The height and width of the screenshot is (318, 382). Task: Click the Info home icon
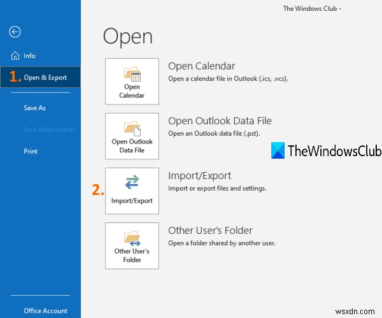pyautogui.click(x=15, y=55)
